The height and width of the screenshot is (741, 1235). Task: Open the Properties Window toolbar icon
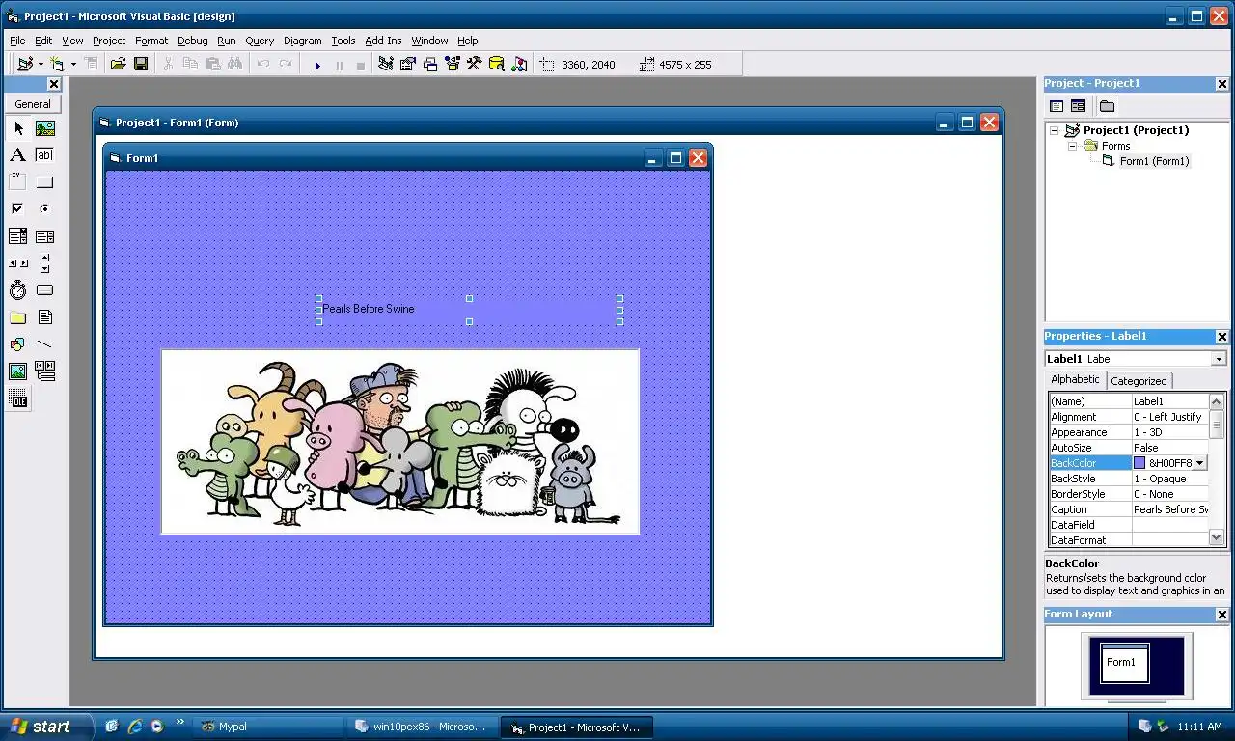(x=408, y=65)
